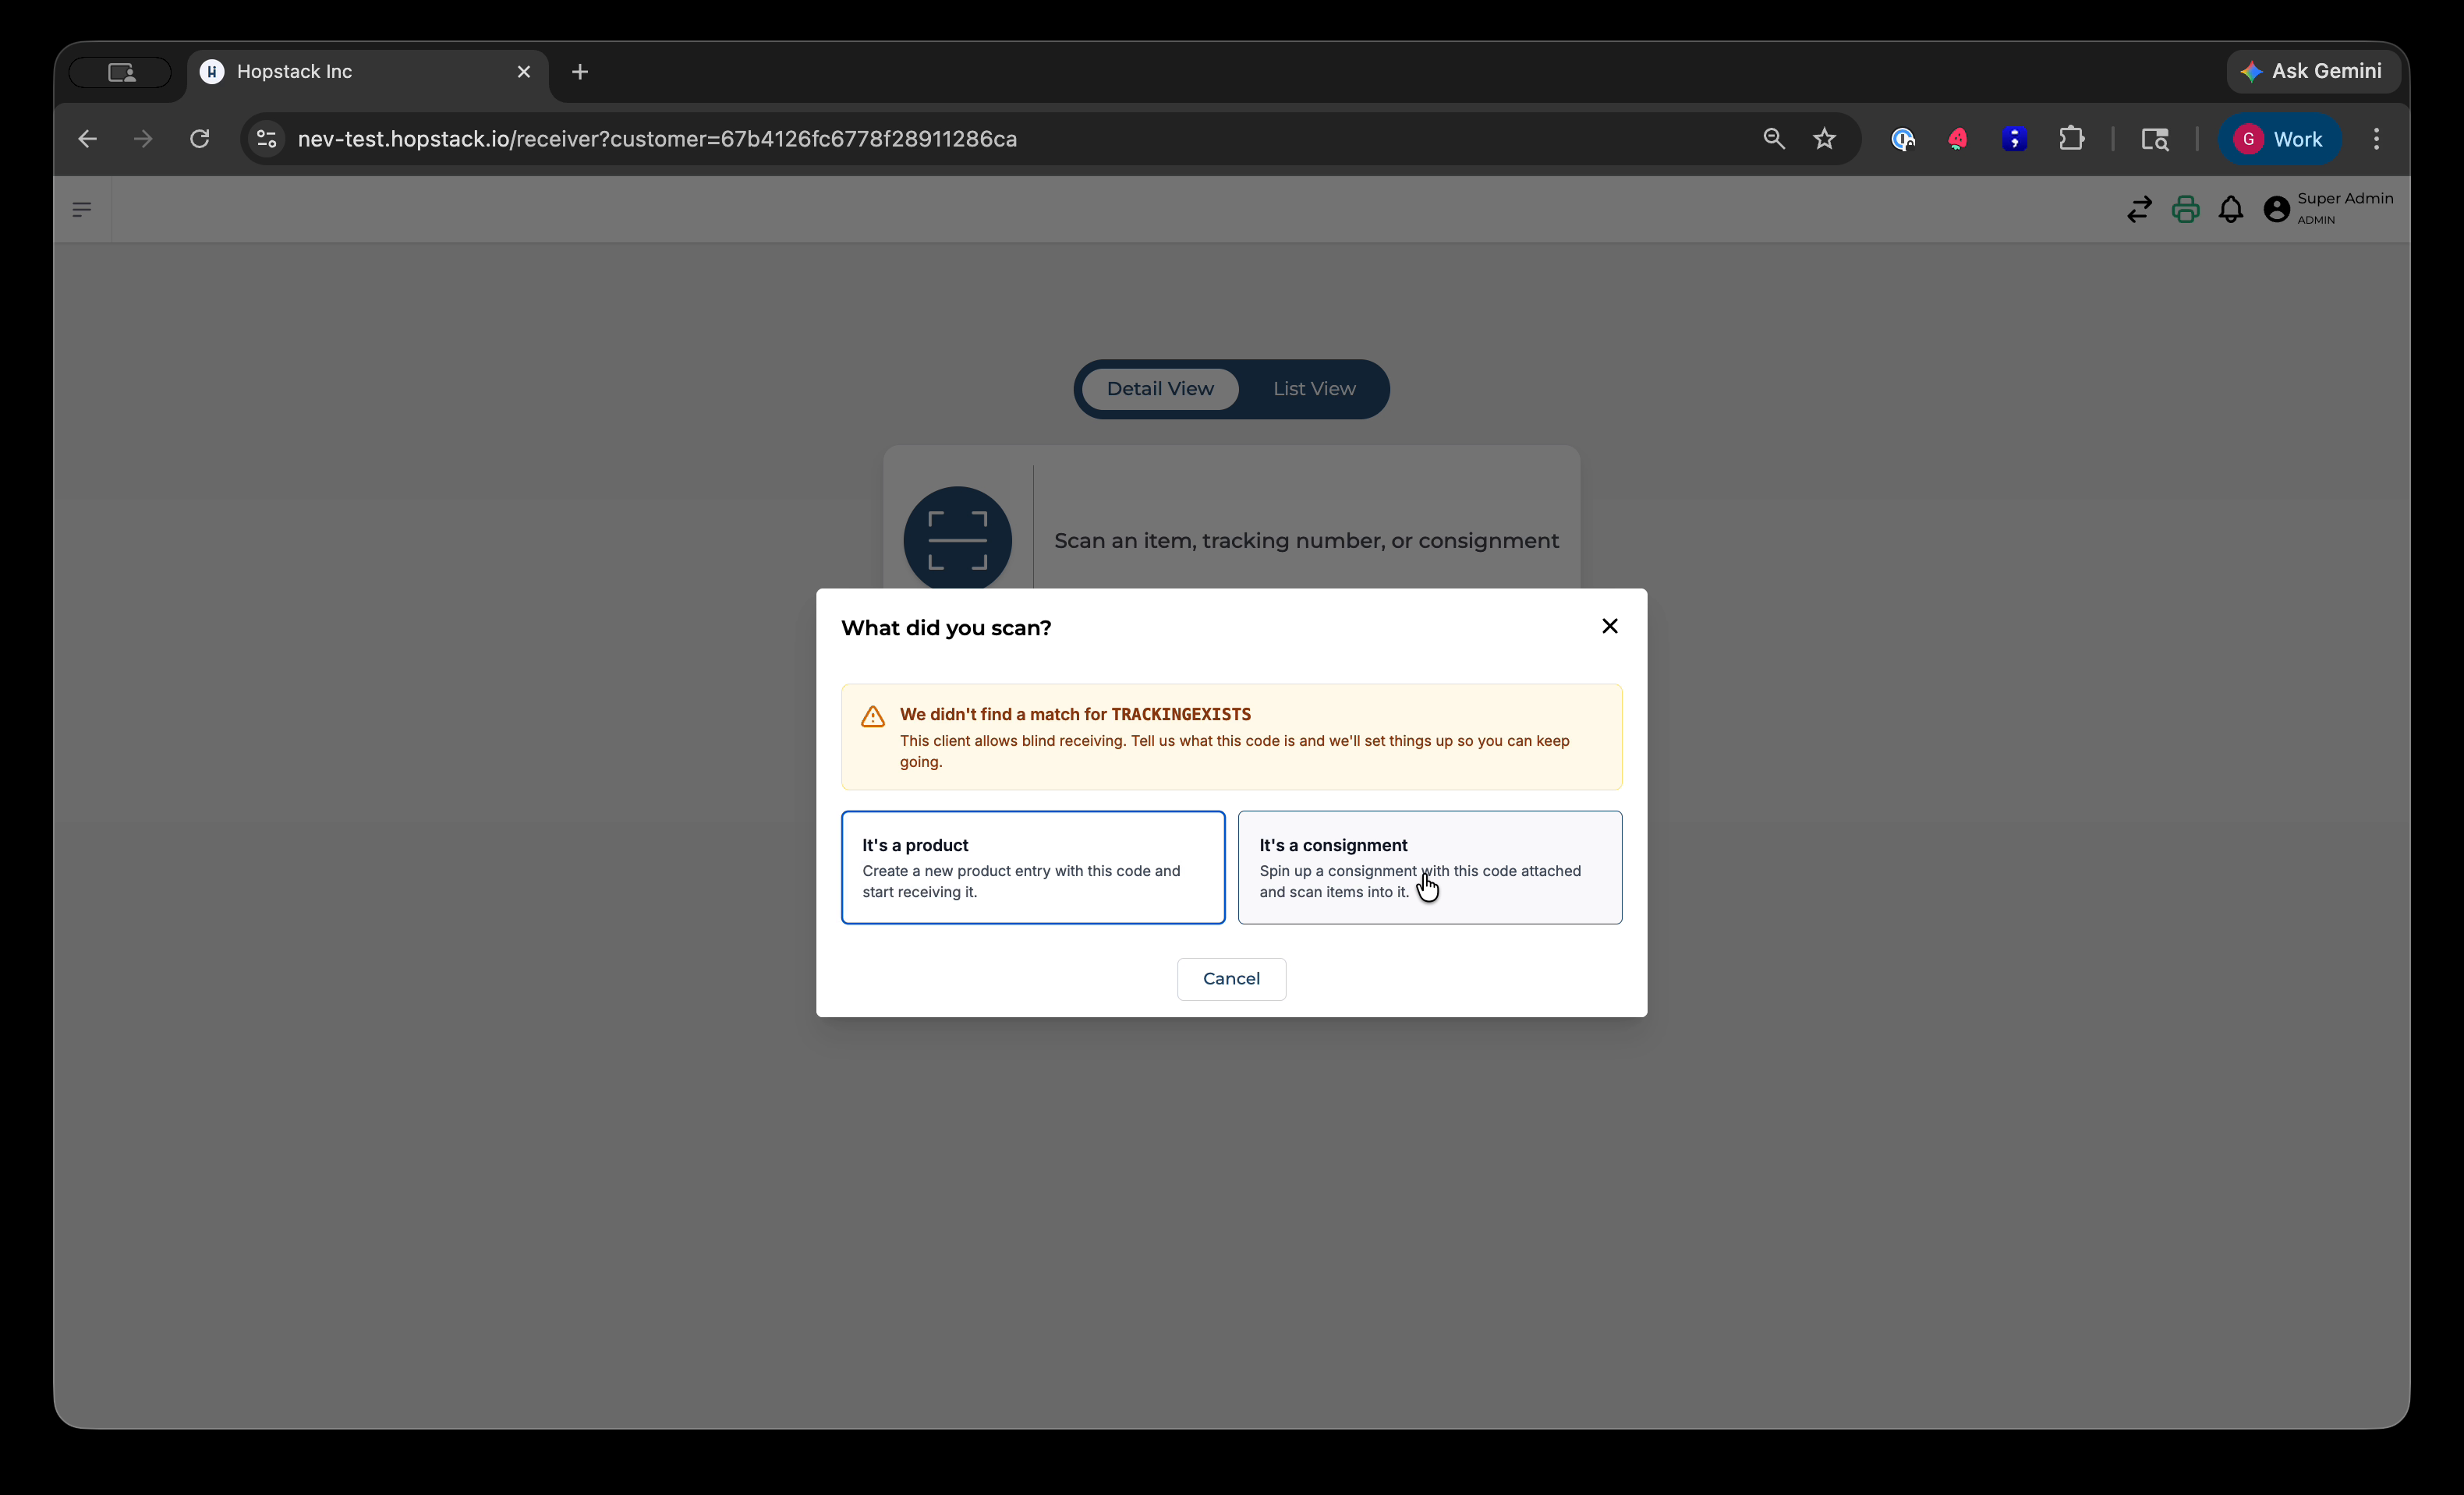The image size is (2464, 1495).
Task: Open the pink strawberry extension icon
Action: [1958, 139]
